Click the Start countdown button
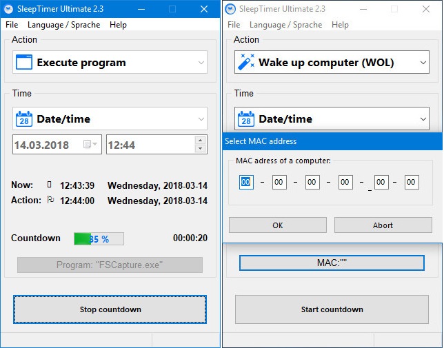Image resolution: width=444 pixels, height=348 pixels. point(332,309)
